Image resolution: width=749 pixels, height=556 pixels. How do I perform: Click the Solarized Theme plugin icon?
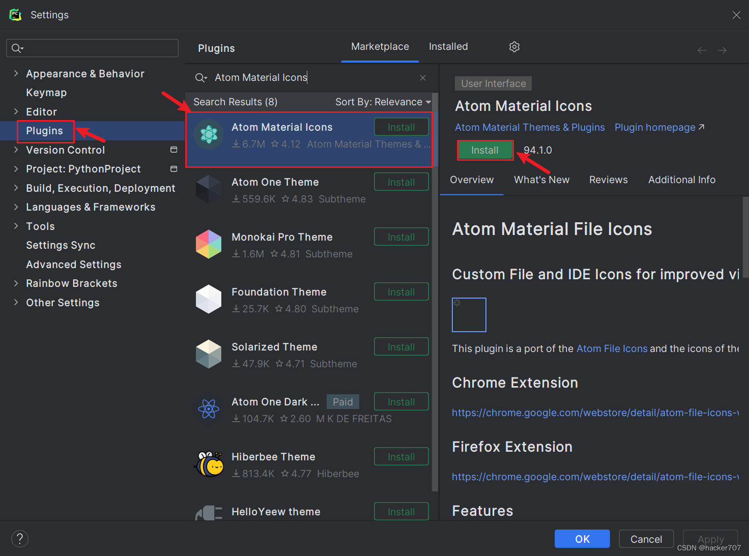pos(209,354)
